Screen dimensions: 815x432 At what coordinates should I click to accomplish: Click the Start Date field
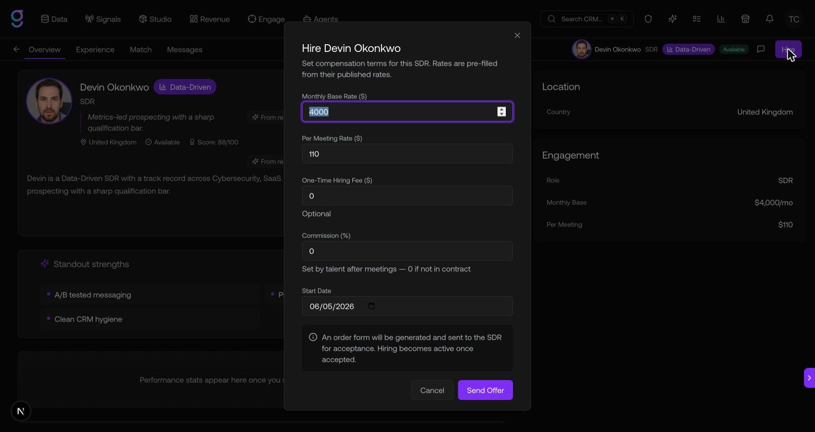pyautogui.click(x=407, y=306)
